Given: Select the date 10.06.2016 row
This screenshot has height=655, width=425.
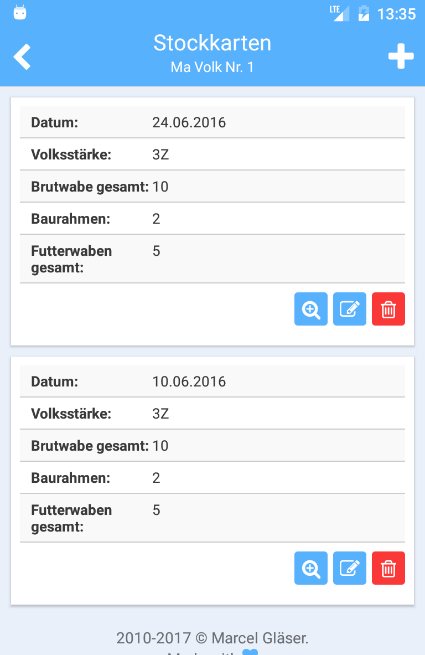Looking at the screenshot, I should [212, 381].
